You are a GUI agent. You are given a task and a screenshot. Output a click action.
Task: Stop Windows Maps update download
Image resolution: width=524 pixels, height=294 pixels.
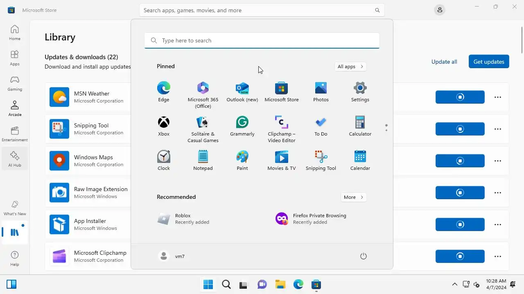[x=460, y=161]
